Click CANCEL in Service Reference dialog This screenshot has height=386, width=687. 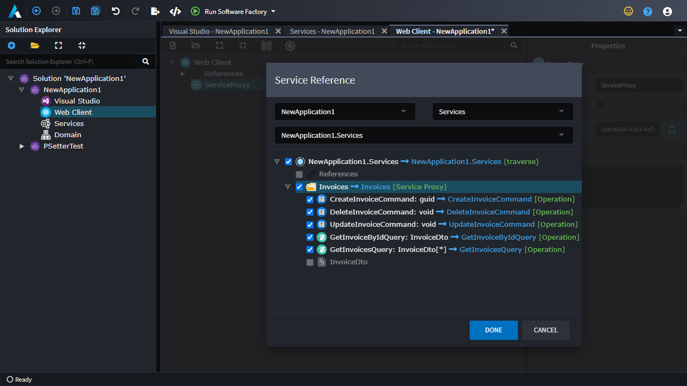546,330
